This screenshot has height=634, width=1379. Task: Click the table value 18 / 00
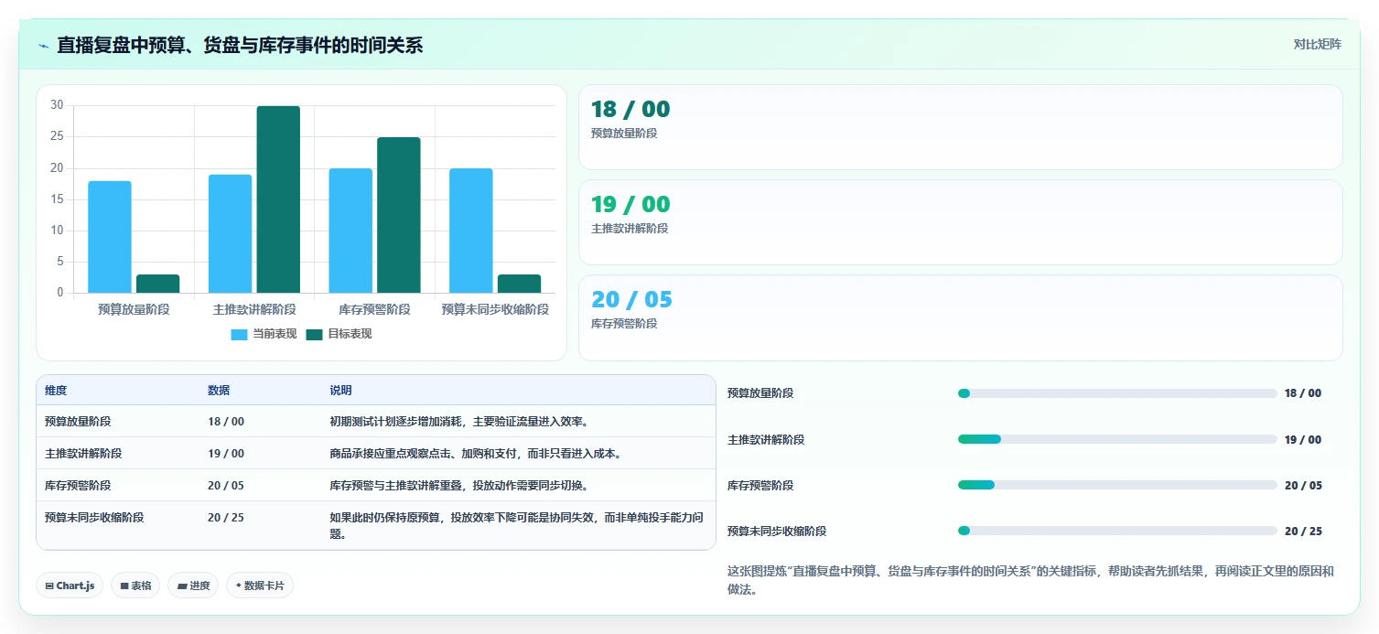coord(226,422)
